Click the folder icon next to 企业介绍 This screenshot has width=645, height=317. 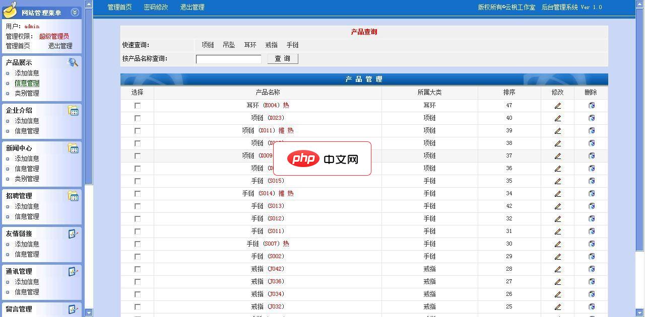point(73,109)
